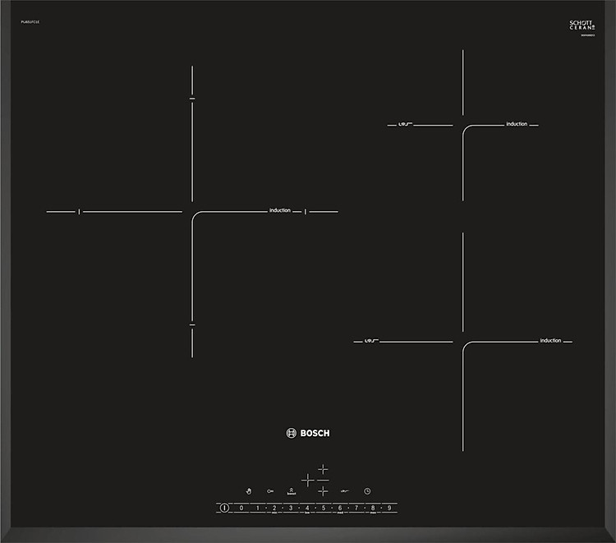The height and width of the screenshot is (543, 616).
Task: Select the upper right zone cross
Action: point(323,469)
